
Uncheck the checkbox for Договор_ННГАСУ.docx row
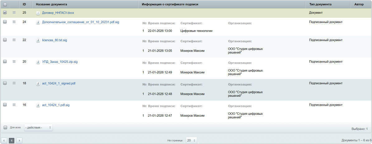(5, 13)
